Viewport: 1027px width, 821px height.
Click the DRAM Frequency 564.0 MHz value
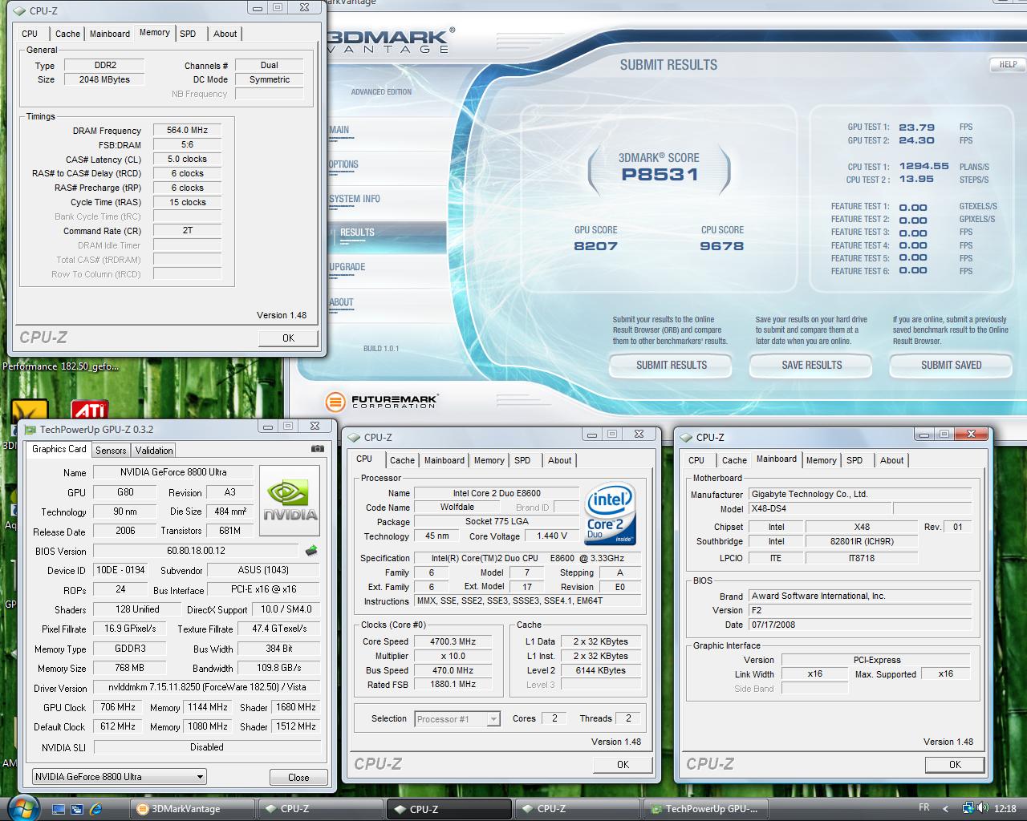pos(187,130)
